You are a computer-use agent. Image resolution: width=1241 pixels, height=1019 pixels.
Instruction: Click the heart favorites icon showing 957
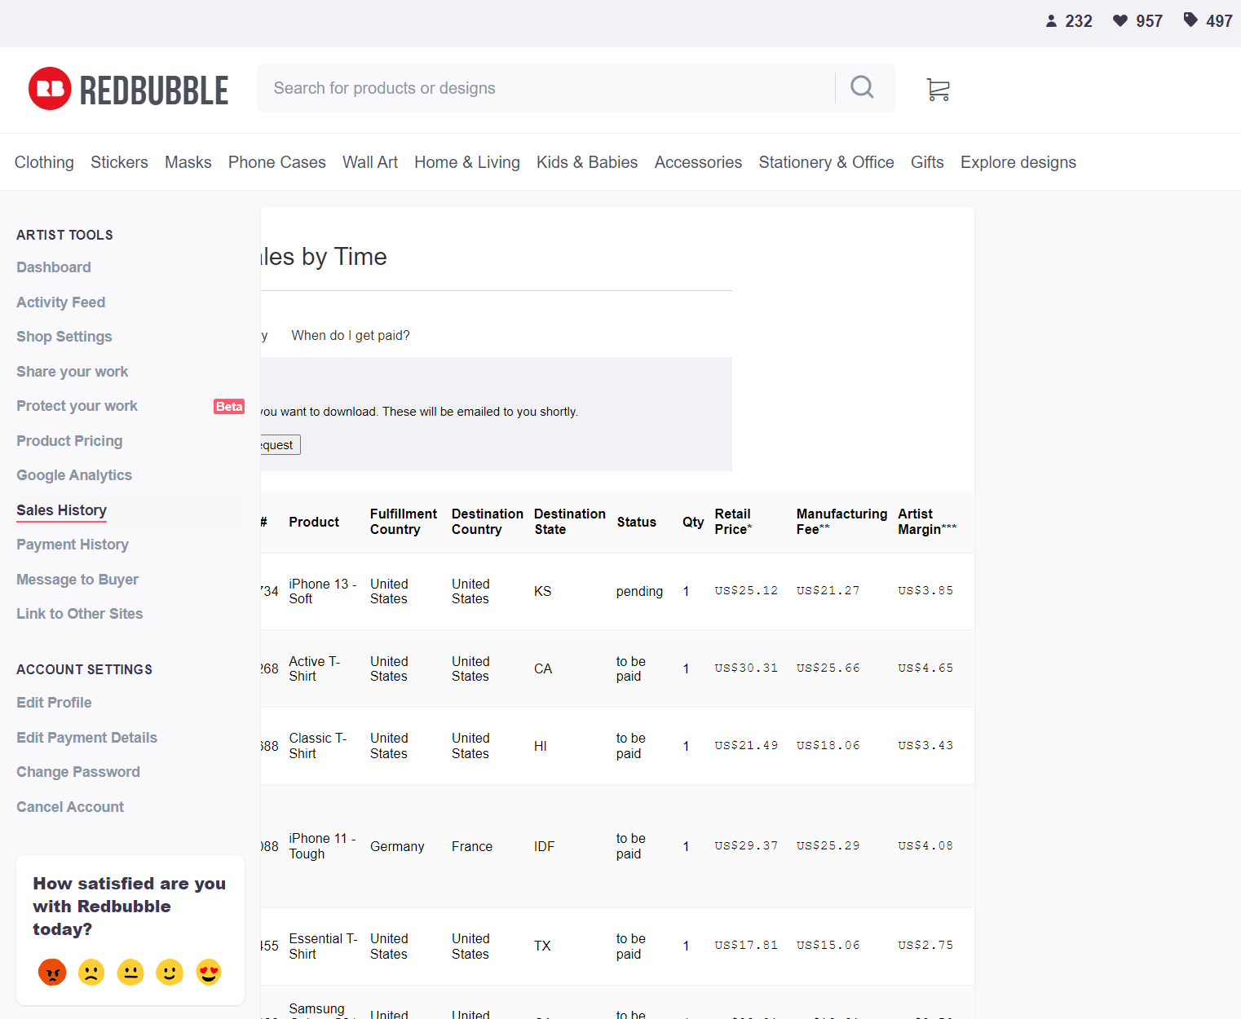[1120, 20]
